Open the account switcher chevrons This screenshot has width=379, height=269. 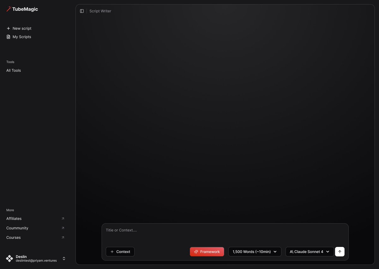[x=64, y=259]
